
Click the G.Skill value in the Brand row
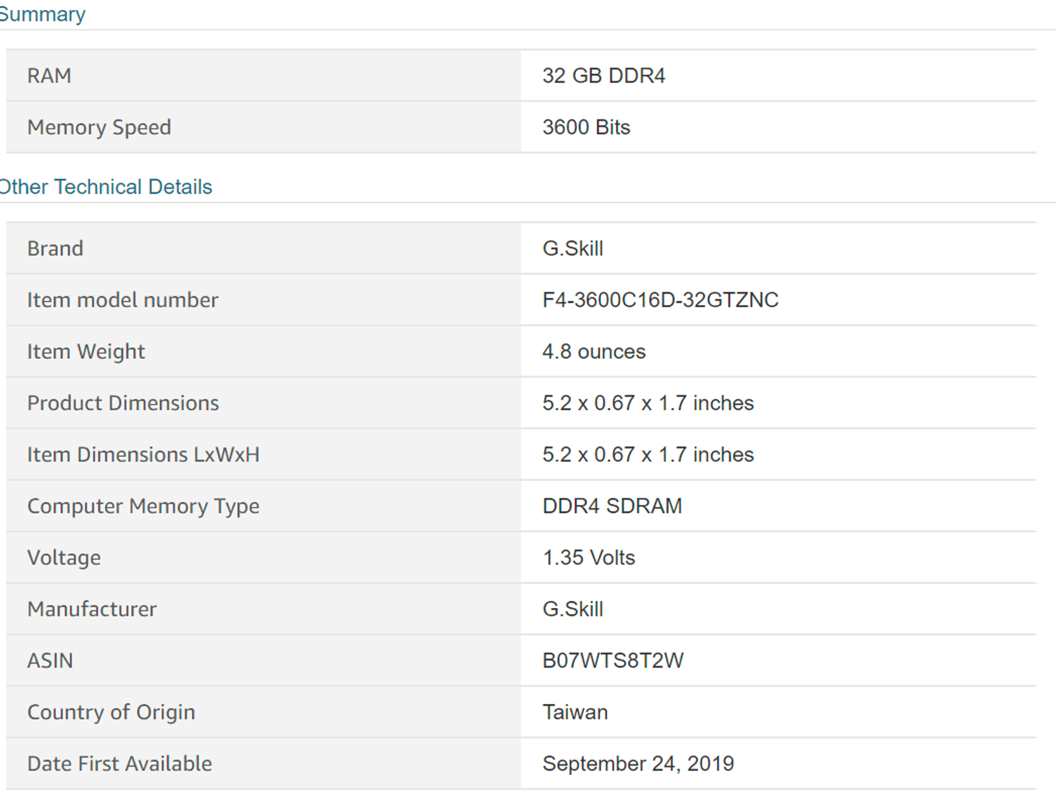(x=573, y=249)
